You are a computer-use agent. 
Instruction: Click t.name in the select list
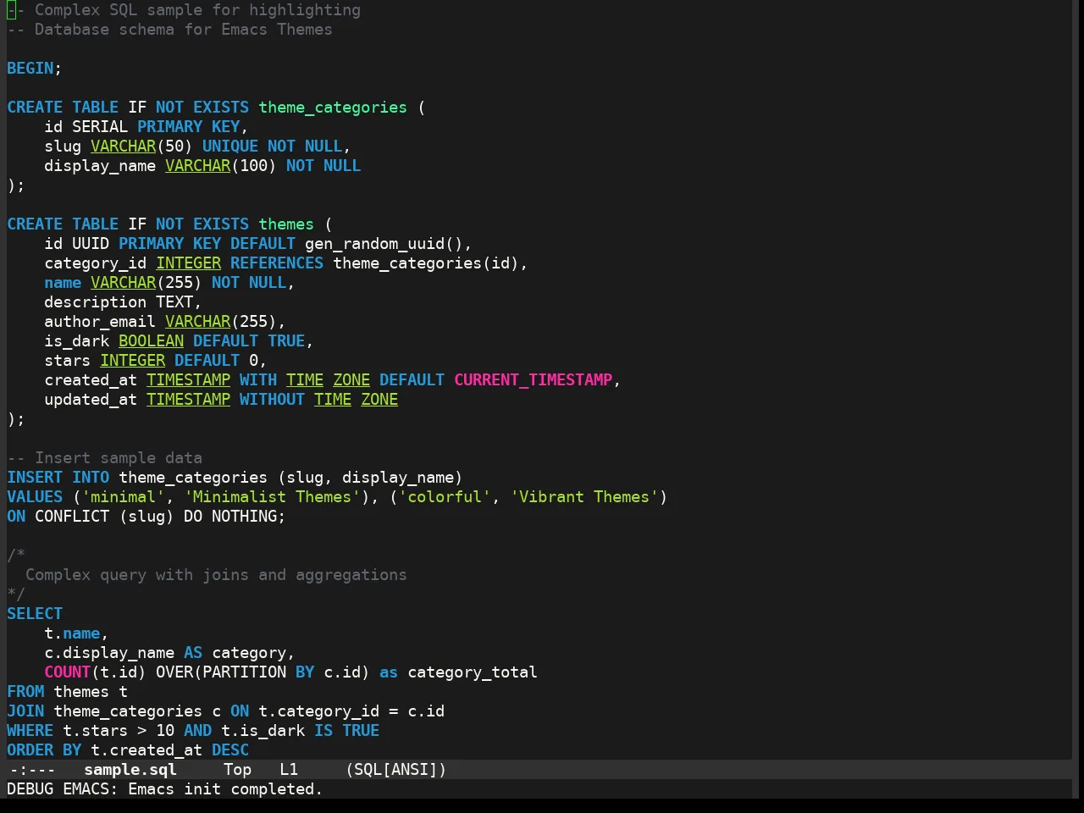click(72, 633)
